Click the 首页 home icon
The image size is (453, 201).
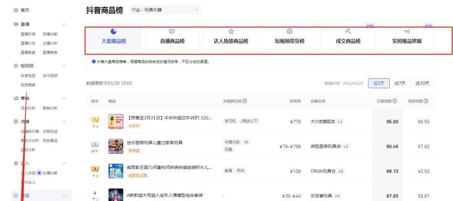pos(16,10)
